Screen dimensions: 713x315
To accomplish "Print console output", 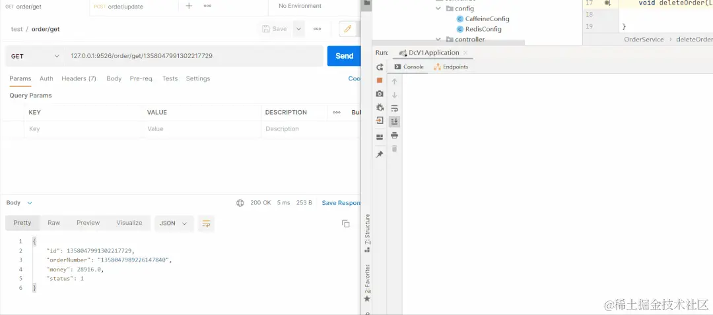I will pyautogui.click(x=394, y=135).
